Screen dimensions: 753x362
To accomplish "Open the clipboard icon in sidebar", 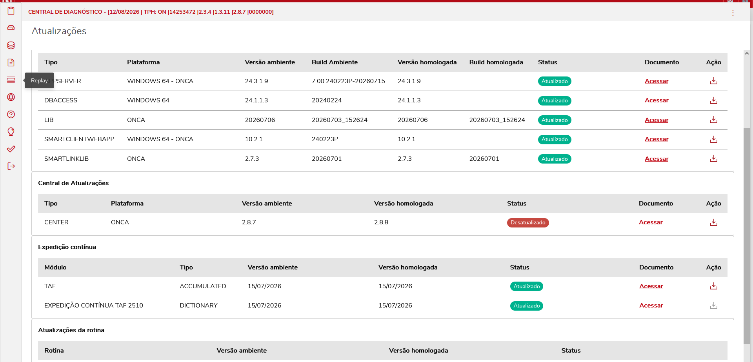I will point(11,11).
